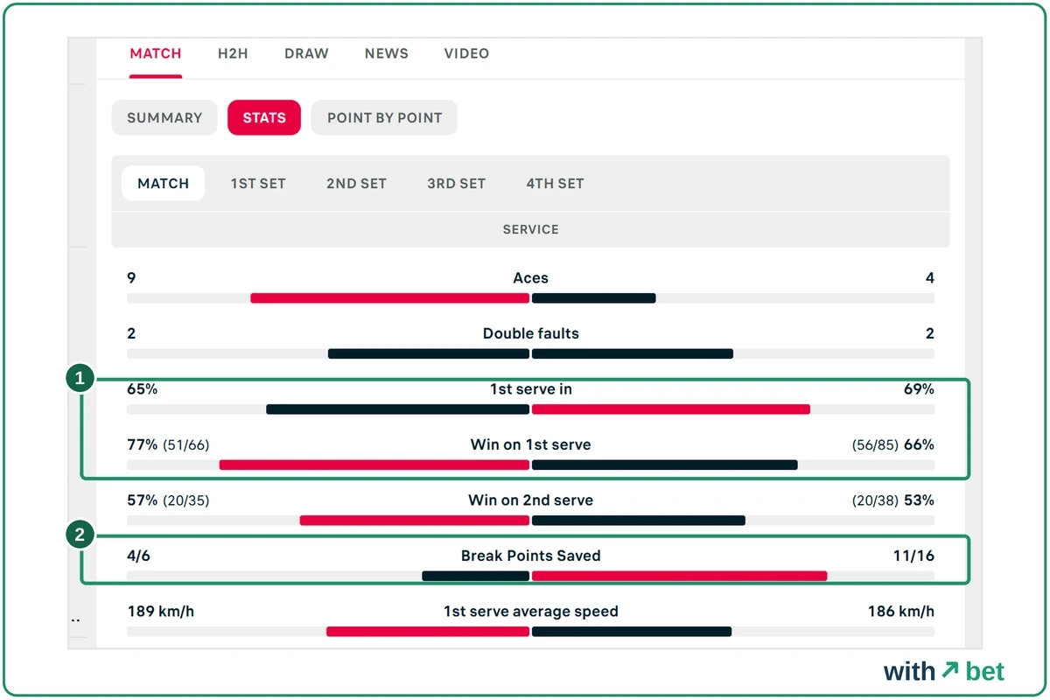The height and width of the screenshot is (700, 1050).
Task: Click the (56/85) 66% value
Action: click(892, 444)
